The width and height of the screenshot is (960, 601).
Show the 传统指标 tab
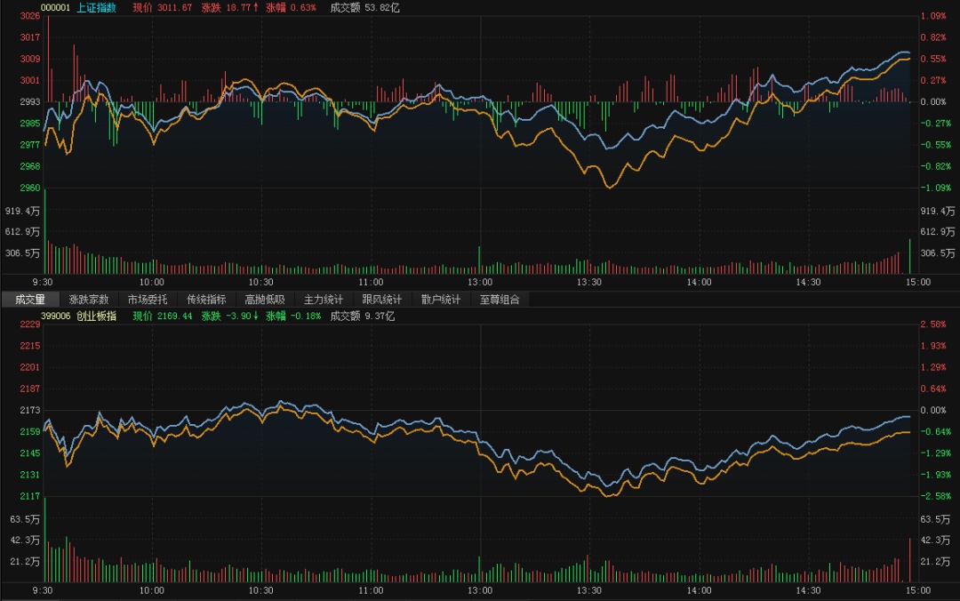pyautogui.click(x=206, y=299)
